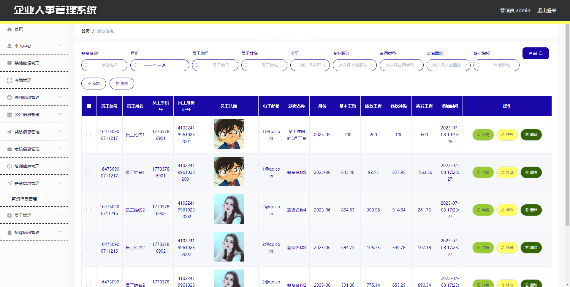Click the 基础数据管理 sidebar icon
570x287 pixels.
tap(9, 63)
